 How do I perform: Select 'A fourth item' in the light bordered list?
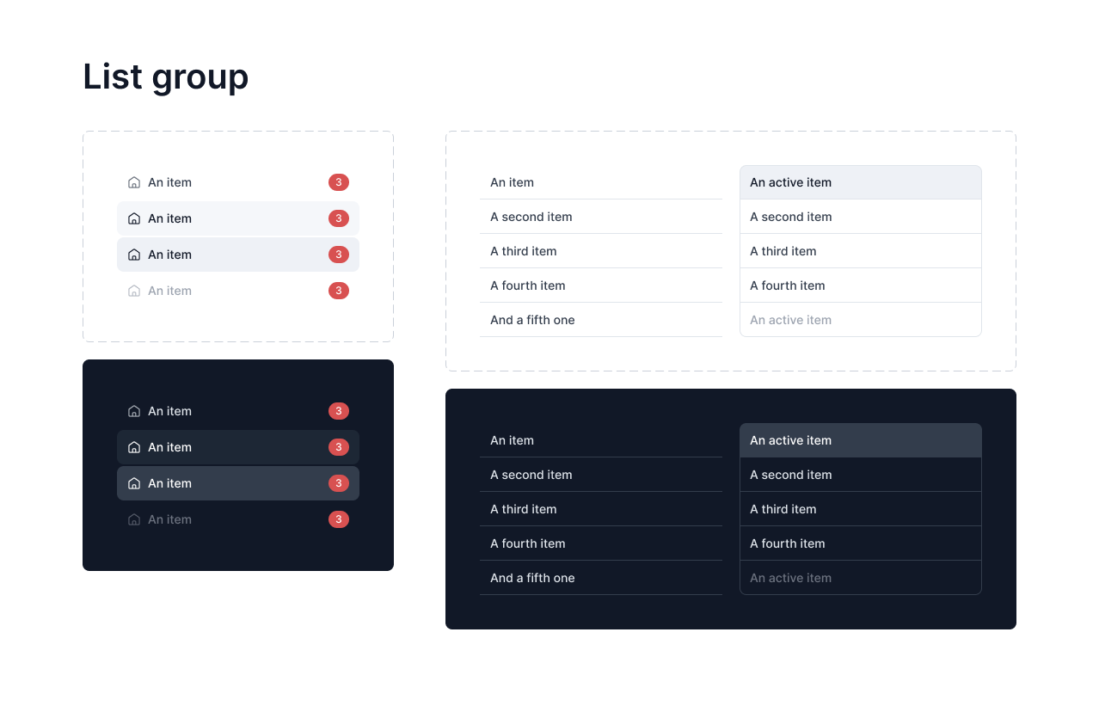click(860, 285)
